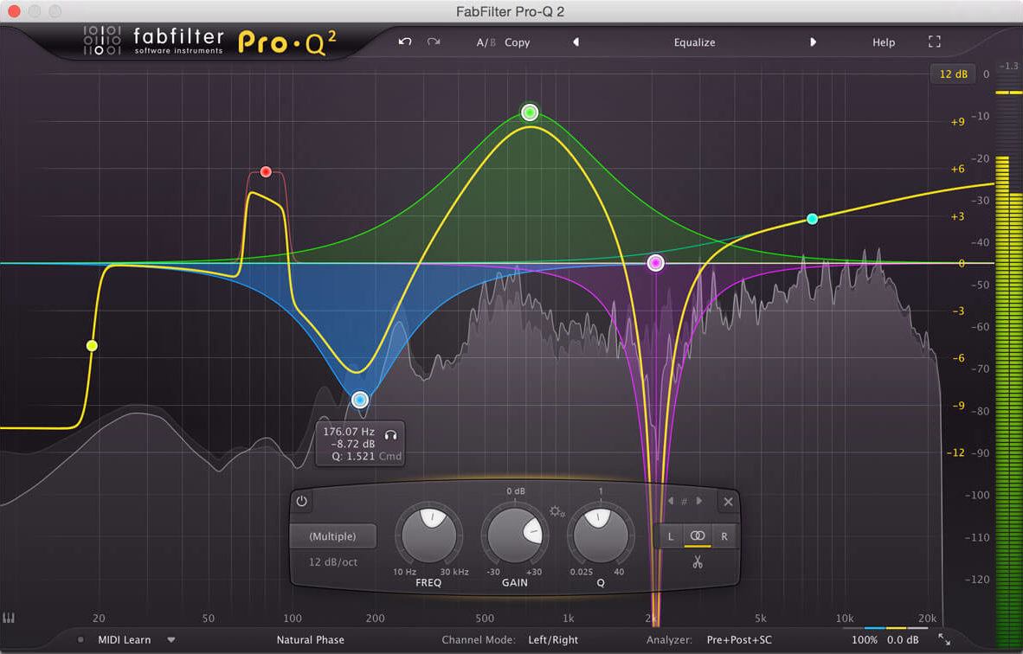Select the blue 176 Hz EQ band node
The image size is (1023, 654).
(x=359, y=400)
